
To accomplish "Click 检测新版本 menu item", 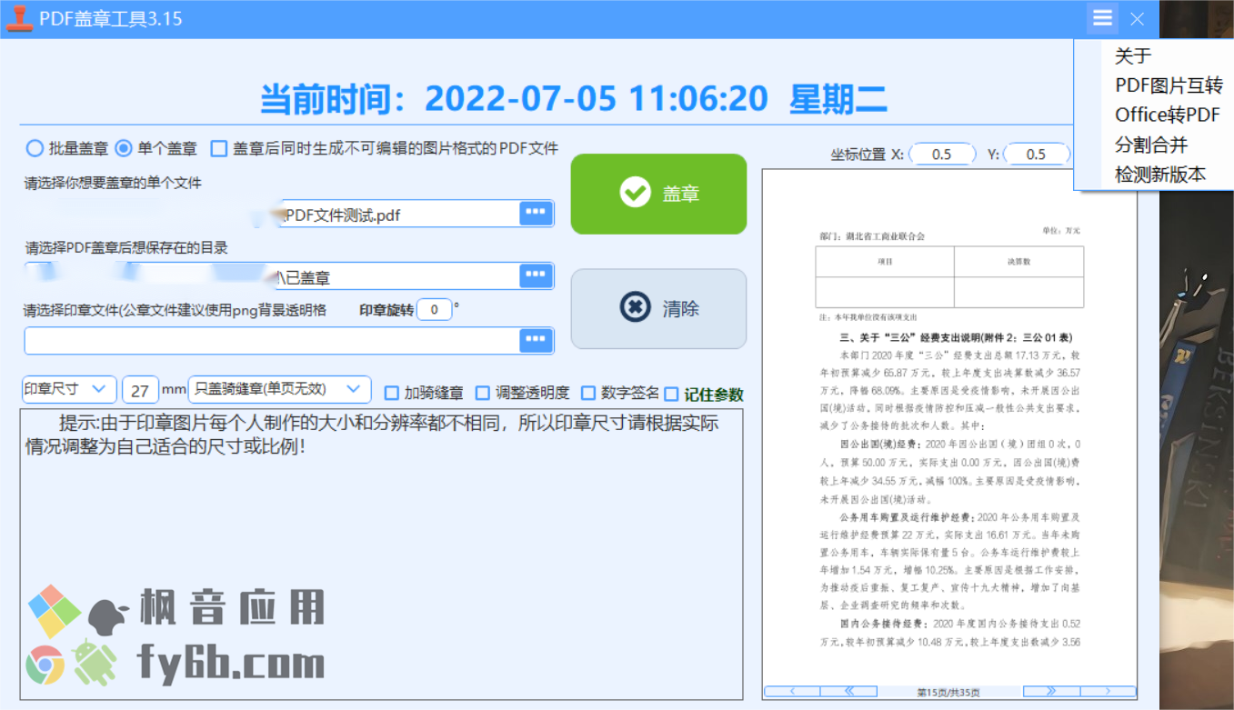I will point(1160,175).
